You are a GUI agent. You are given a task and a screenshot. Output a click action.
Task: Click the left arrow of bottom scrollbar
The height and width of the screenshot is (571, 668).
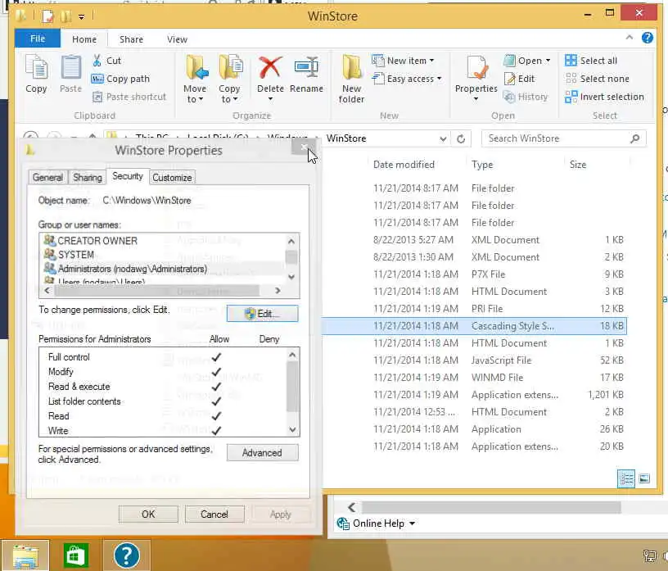coord(351,507)
